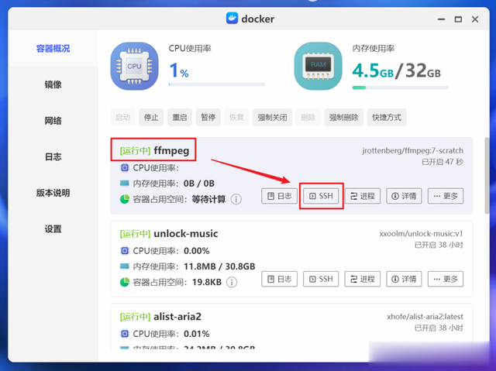Open 详情 for ffmpeg container

point(404,196)
